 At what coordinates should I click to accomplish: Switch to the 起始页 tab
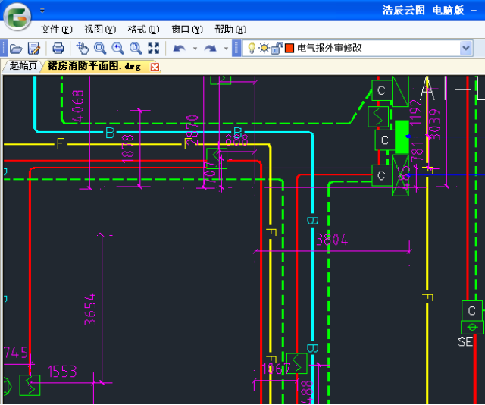coord(23,66)
